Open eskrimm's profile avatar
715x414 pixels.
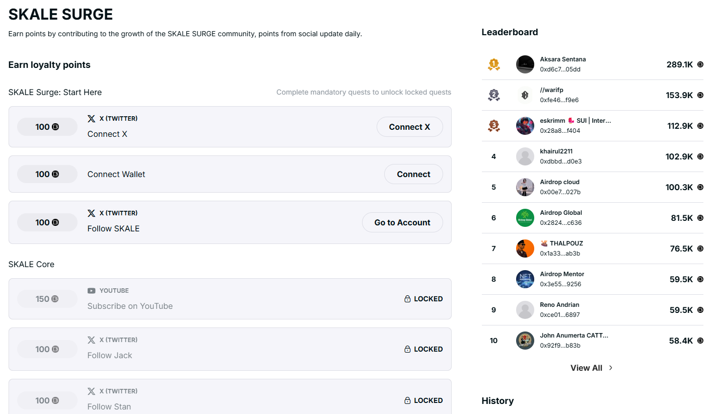(x=525, y=126)
